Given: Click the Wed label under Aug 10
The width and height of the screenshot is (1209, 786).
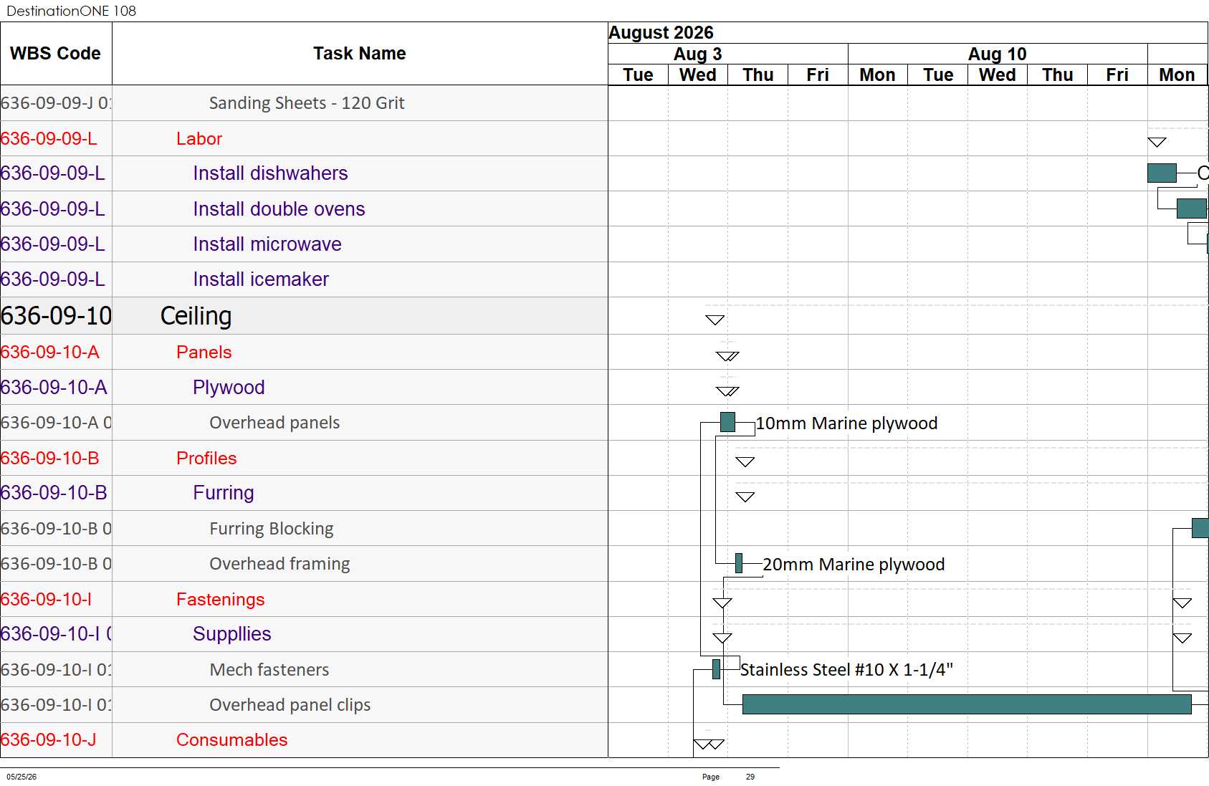Looking at the screenshot, I should click(997, 75).
